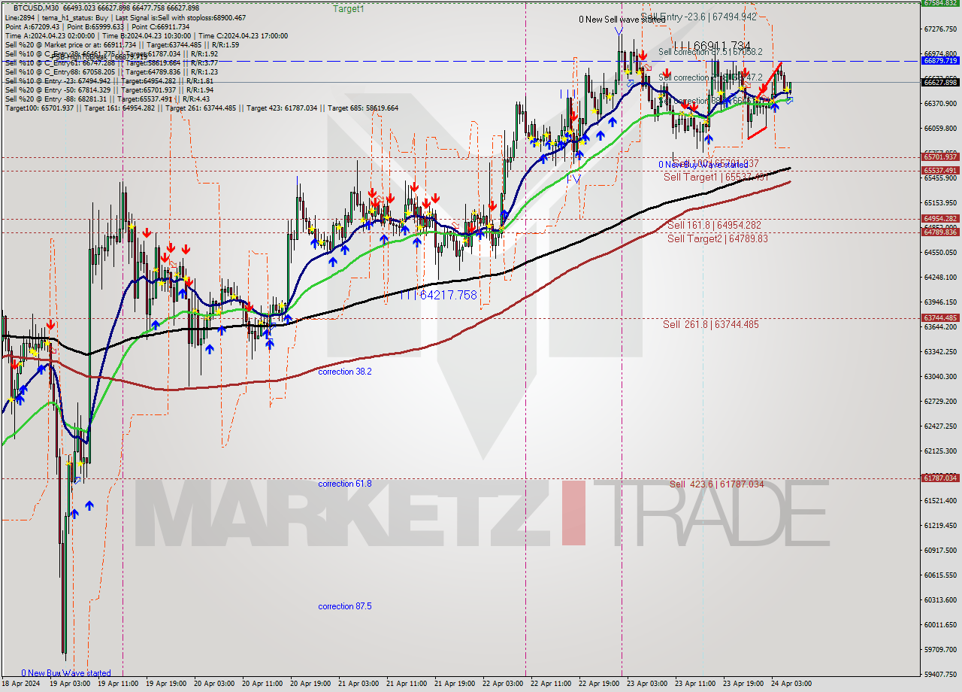Click the 66879.719 price tag on axis
Screen dimensions: 962x692
pyautogui.click(x=939, y=60)
